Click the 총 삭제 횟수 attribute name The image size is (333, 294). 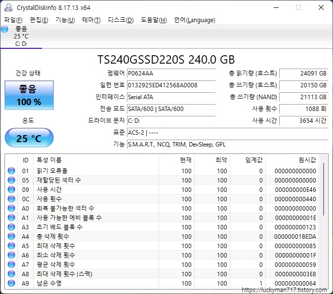pos(53,236)
